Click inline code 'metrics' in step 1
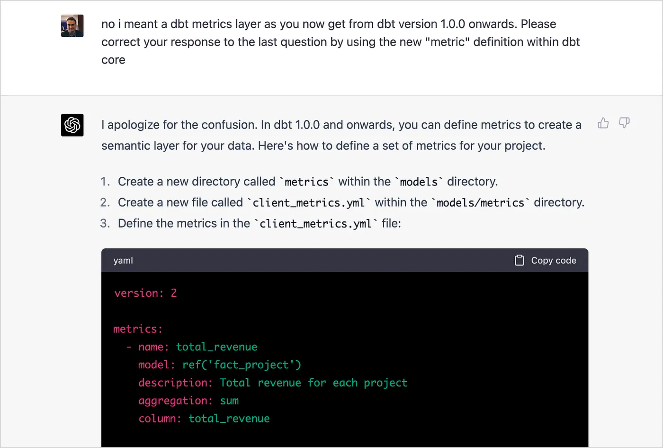 click(x=306, y=182)
